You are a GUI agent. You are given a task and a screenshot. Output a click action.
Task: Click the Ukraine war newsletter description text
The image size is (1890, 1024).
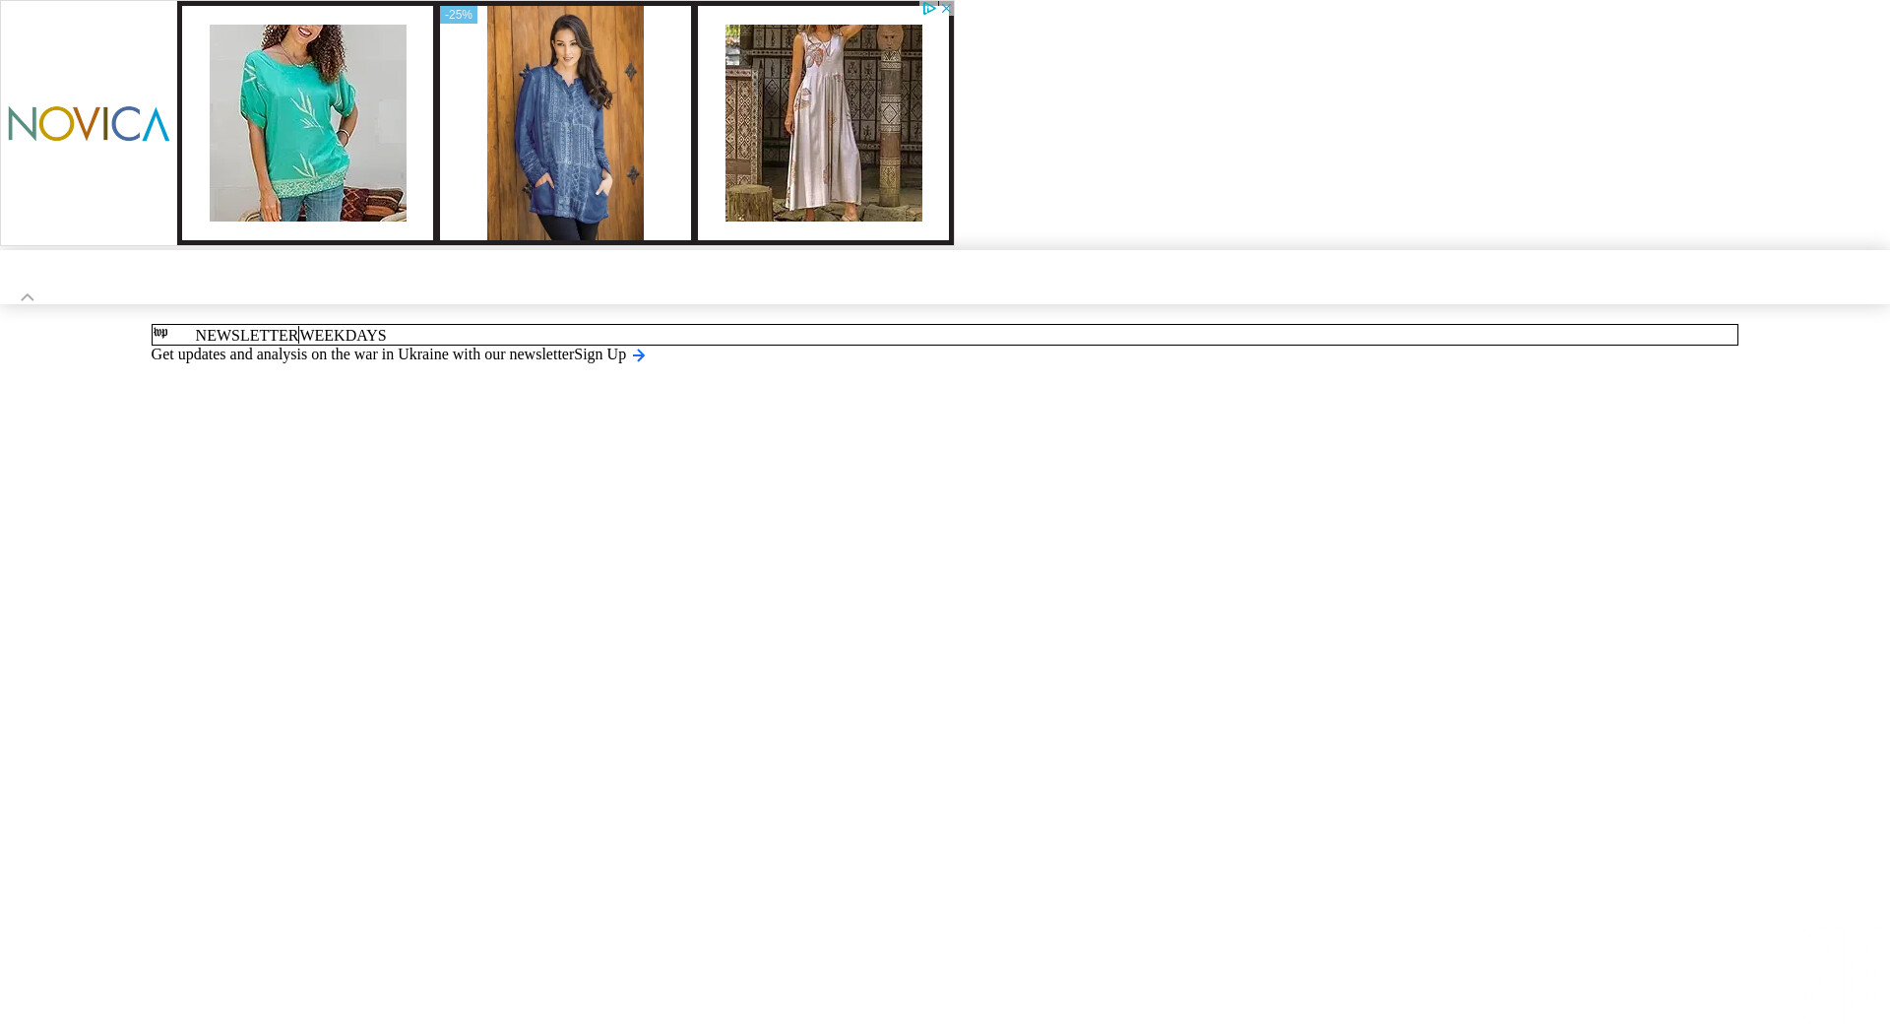tap(362, 354)
